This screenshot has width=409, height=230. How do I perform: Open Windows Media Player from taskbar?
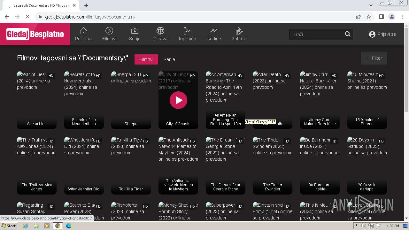(x=47, y=226)
